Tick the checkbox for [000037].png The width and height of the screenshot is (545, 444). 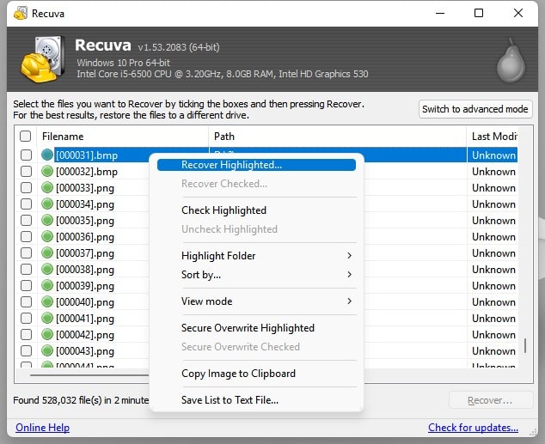pos(26,252)
